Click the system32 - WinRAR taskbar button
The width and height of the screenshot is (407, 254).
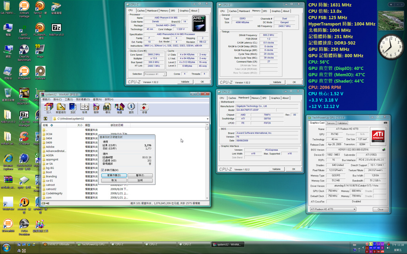[x=229, y=244]
